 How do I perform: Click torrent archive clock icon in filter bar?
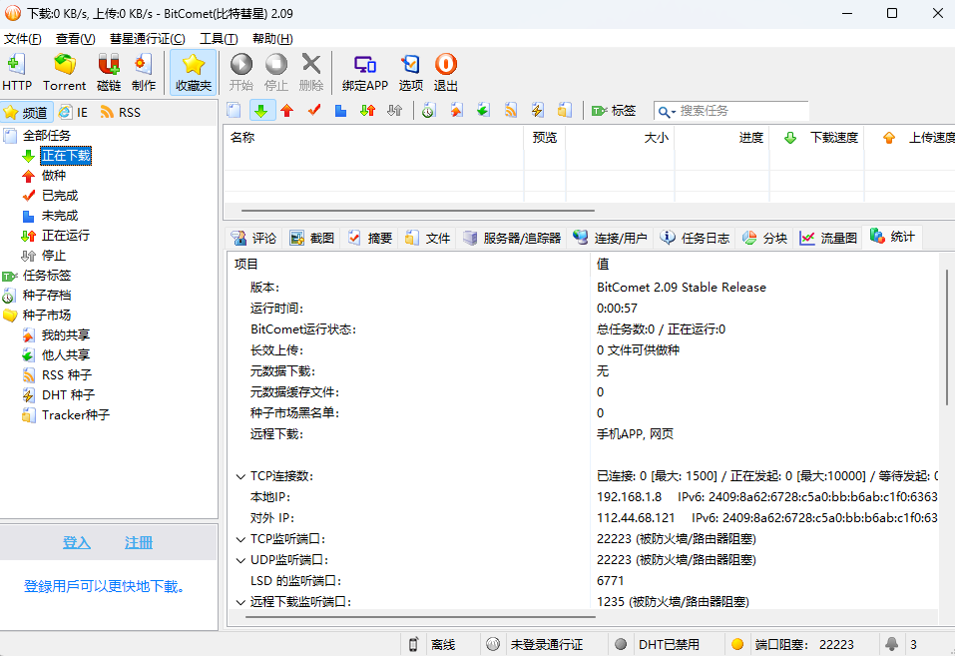[429, 111]
